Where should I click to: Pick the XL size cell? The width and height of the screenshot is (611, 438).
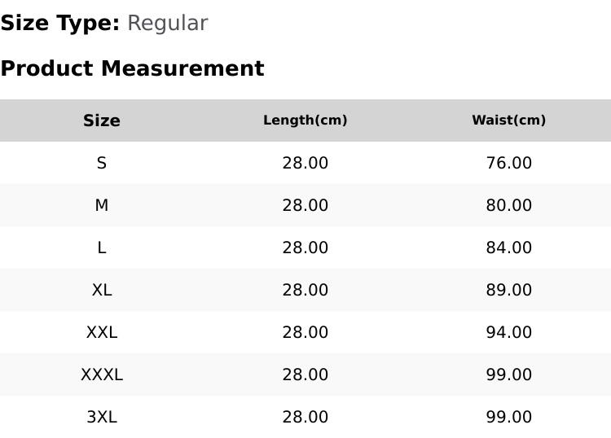pos(102,290)
